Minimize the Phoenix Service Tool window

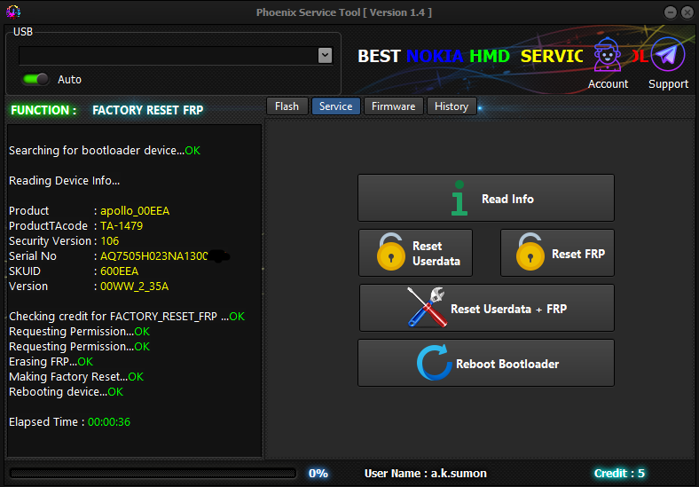[x=670, y=12]
